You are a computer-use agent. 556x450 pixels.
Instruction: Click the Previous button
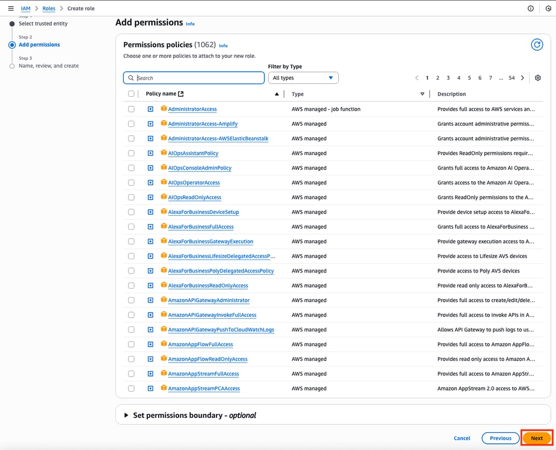(x=500, y=438)
